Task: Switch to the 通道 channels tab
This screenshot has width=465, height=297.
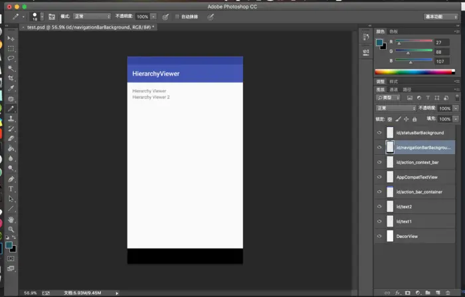Action: (x=393, y=90)
